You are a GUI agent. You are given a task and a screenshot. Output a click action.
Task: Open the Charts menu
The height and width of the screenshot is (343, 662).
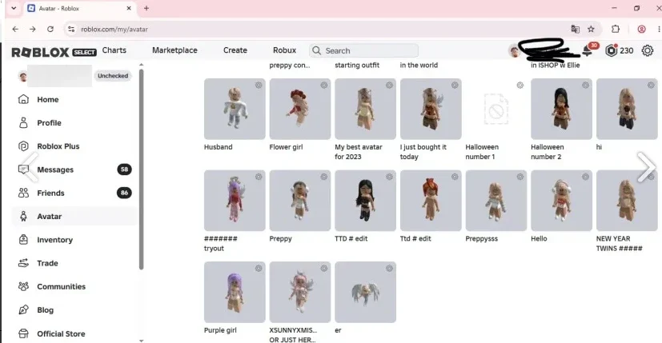(114, 50)
